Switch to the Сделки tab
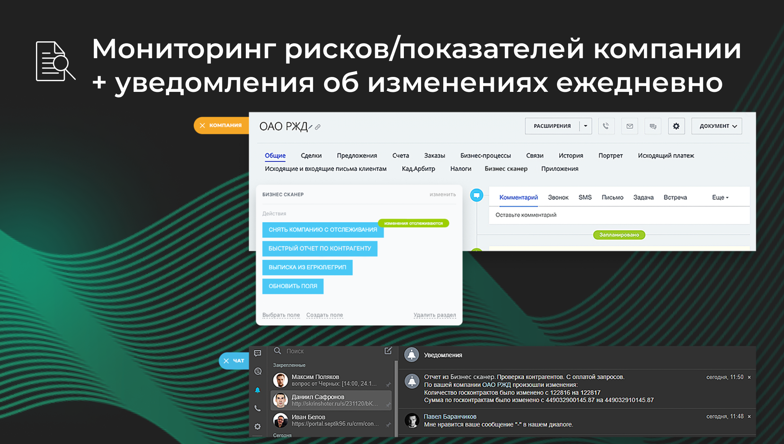Screen dimensions: 784x444 311,155
